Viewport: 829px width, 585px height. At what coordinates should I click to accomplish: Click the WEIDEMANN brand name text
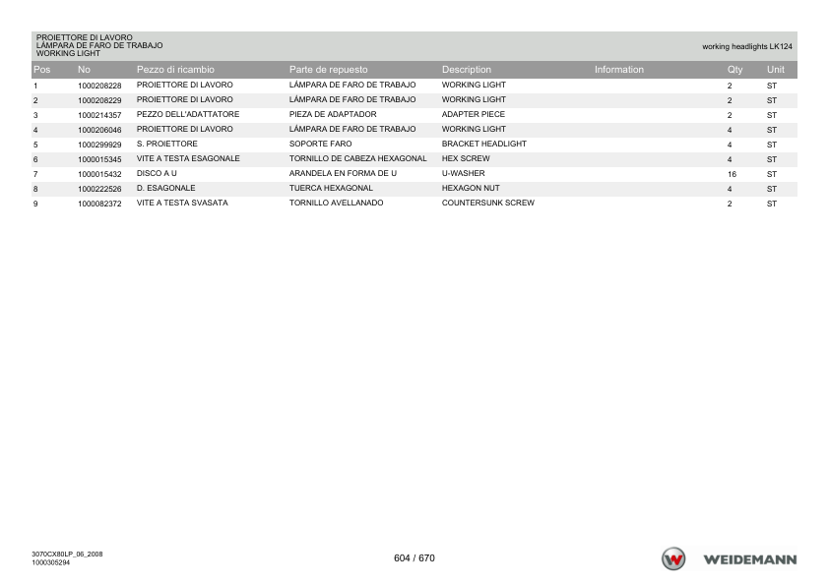tap(749, 559)
